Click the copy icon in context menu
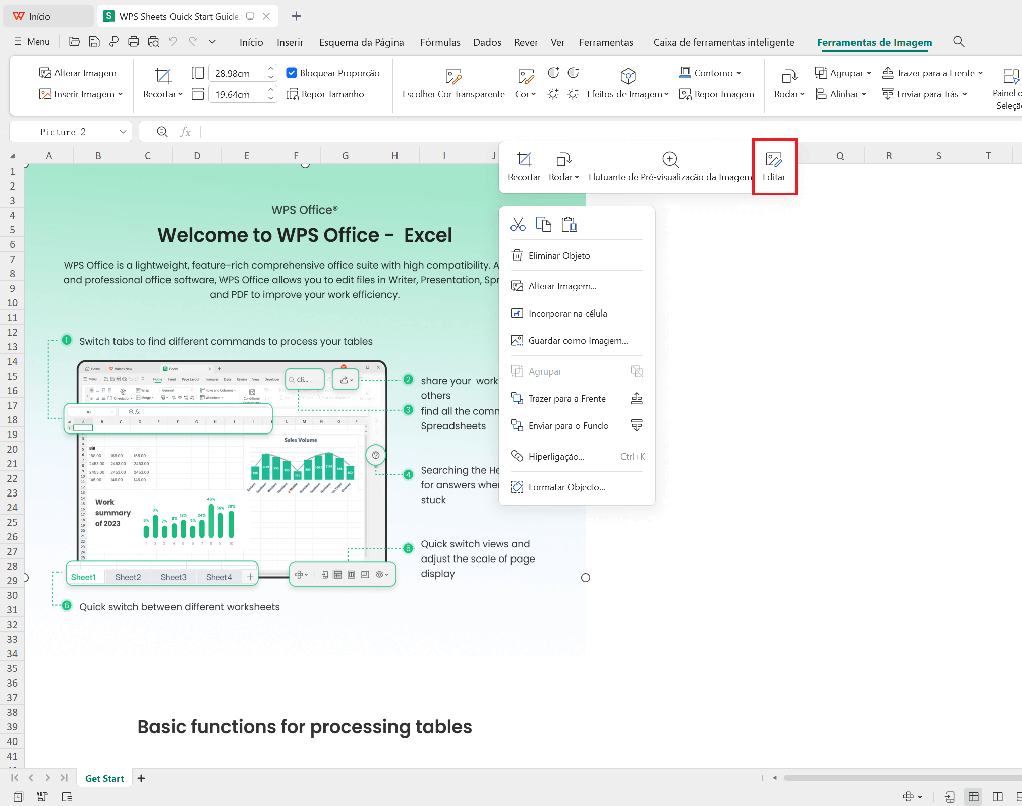Screen dimensions: 1022x806 coord(543,224)
